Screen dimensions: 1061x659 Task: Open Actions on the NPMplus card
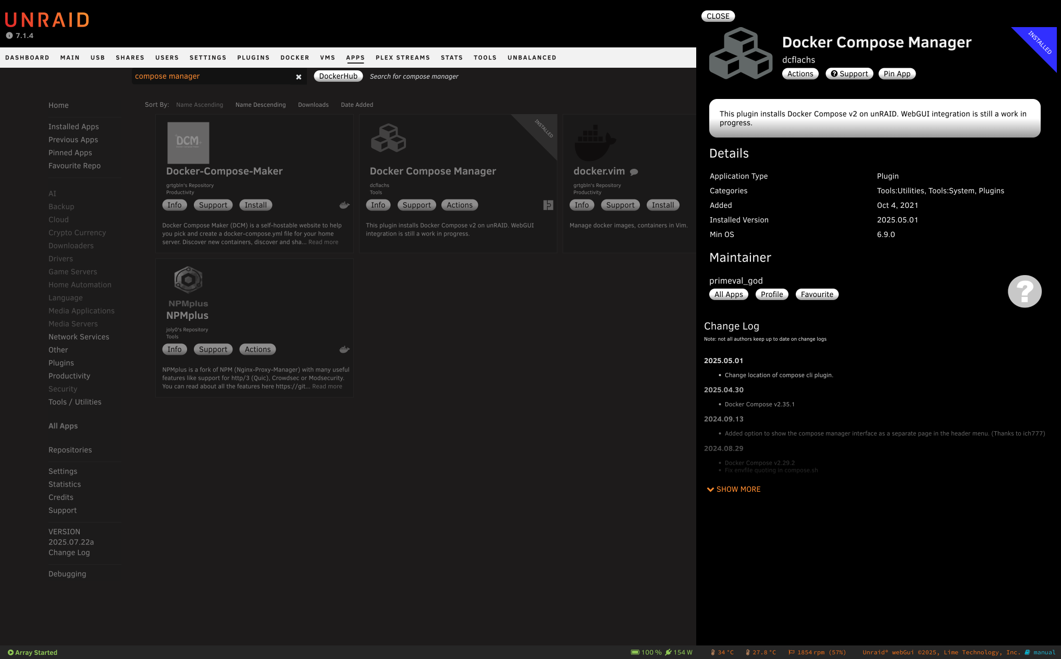pos(258,350)
